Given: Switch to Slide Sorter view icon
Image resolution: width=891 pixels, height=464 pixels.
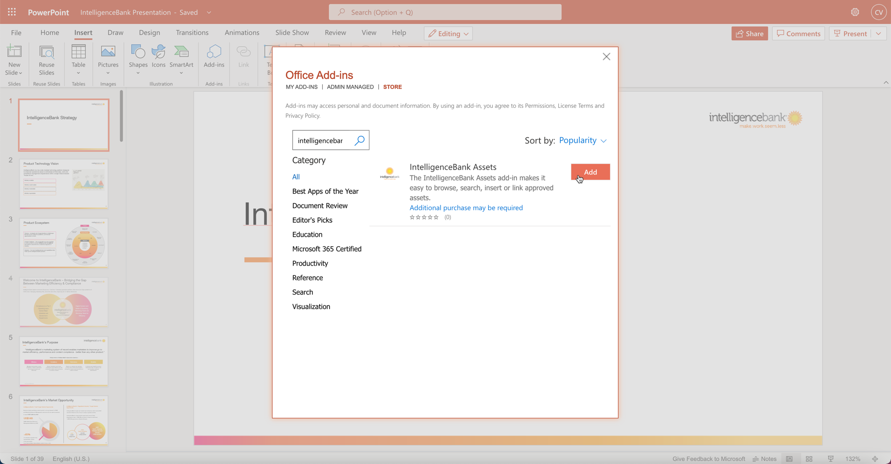Looking at the screenshot, I should (x=809, y=459).
